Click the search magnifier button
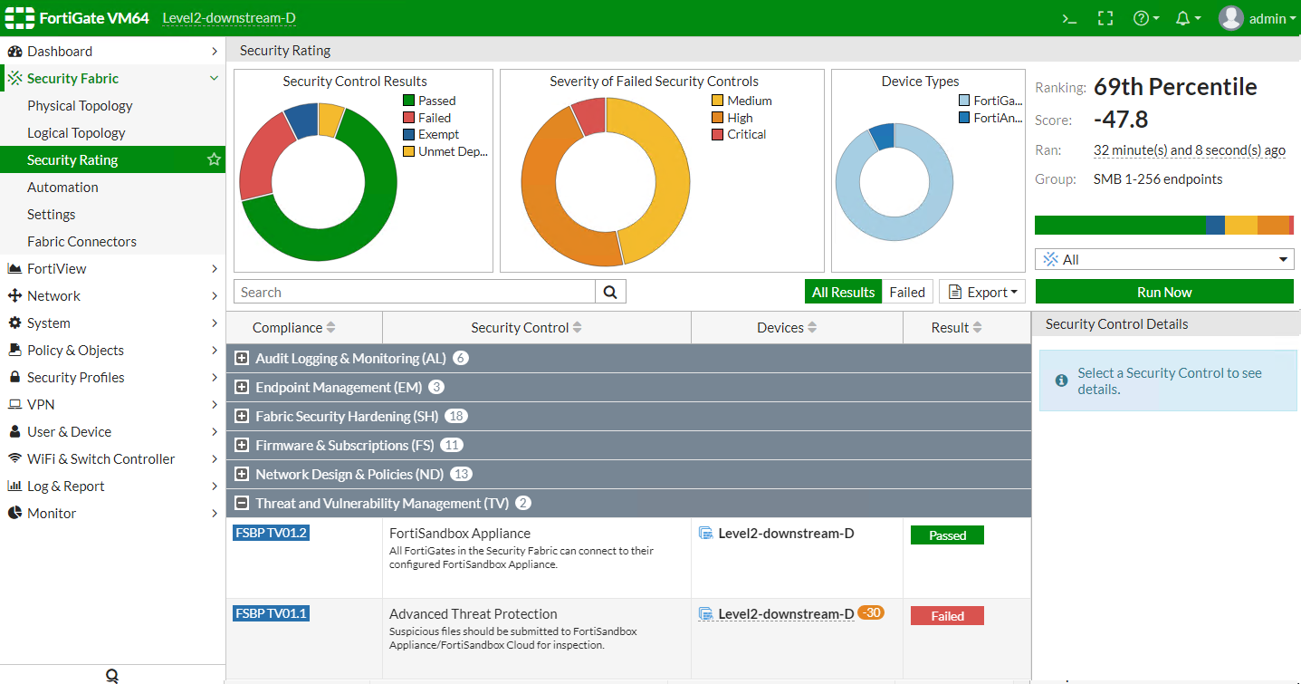 point(610,292)
